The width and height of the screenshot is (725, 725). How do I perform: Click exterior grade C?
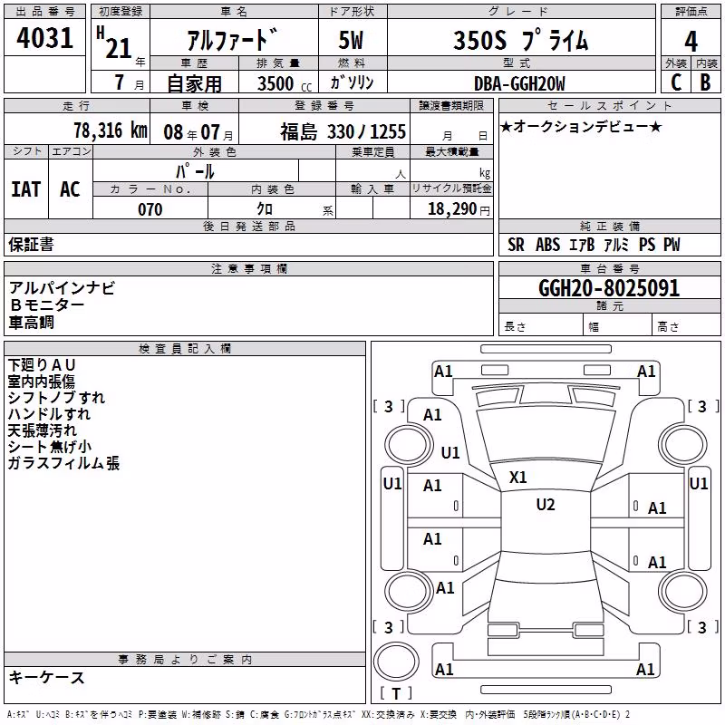click(x=676, y=82)
